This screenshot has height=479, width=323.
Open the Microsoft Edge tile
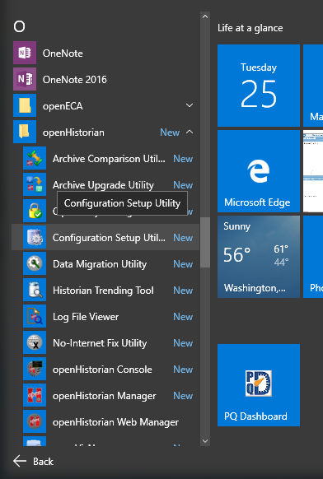pyautogui.click(x=259, y=171)
